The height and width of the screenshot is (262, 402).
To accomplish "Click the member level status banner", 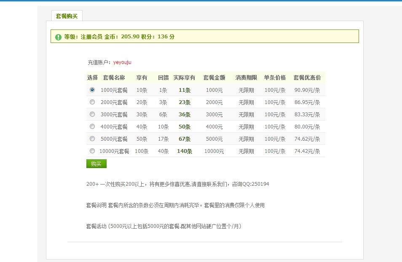I will point(204,37).
